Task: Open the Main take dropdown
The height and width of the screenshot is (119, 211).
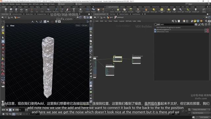Action: (x=196, y=4)
